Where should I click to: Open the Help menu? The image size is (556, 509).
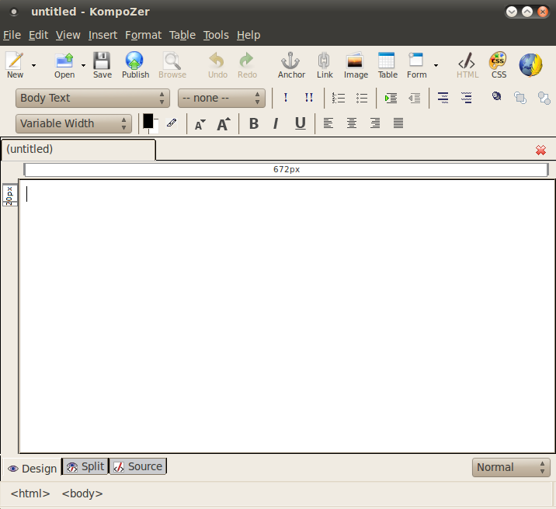click(248, 35)
